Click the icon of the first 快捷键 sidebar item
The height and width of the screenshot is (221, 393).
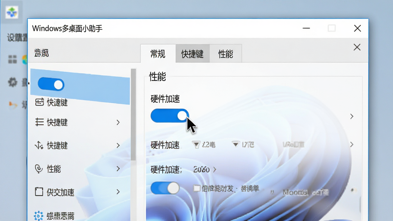click(40, 102)
